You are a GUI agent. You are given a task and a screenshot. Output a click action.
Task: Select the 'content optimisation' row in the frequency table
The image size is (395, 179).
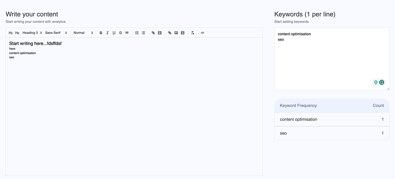pyautogui.click(x=332, y=119)
